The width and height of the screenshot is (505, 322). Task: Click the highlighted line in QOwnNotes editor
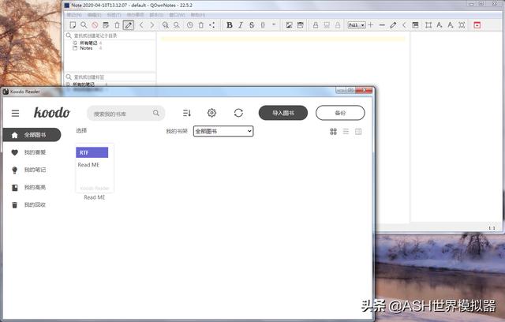[x=282, y=39]
